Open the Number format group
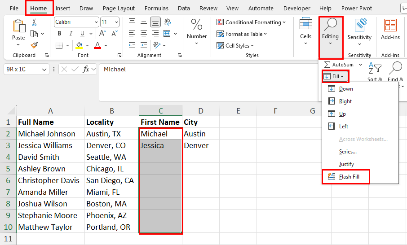407x245 pixels. (x=197, y=32)
